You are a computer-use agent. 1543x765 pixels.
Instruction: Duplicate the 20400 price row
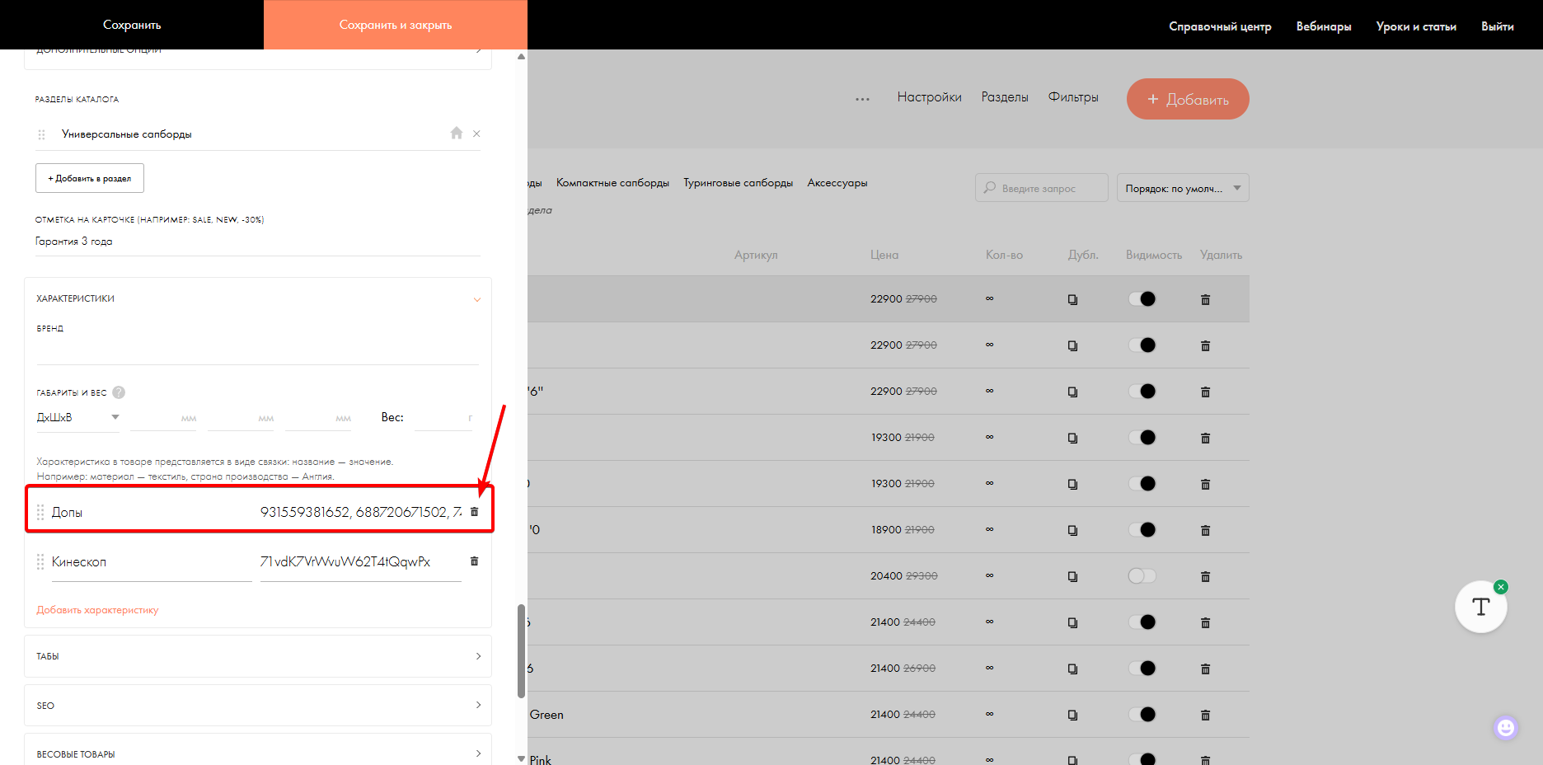point(1072,576)
